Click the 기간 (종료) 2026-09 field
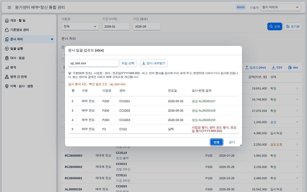 [x=147, y=26]
